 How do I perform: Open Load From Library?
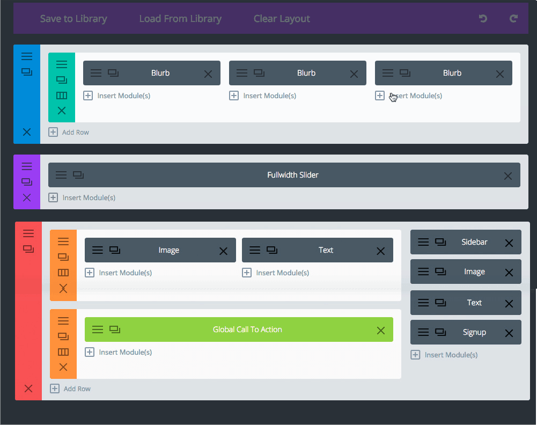[180, 18]
